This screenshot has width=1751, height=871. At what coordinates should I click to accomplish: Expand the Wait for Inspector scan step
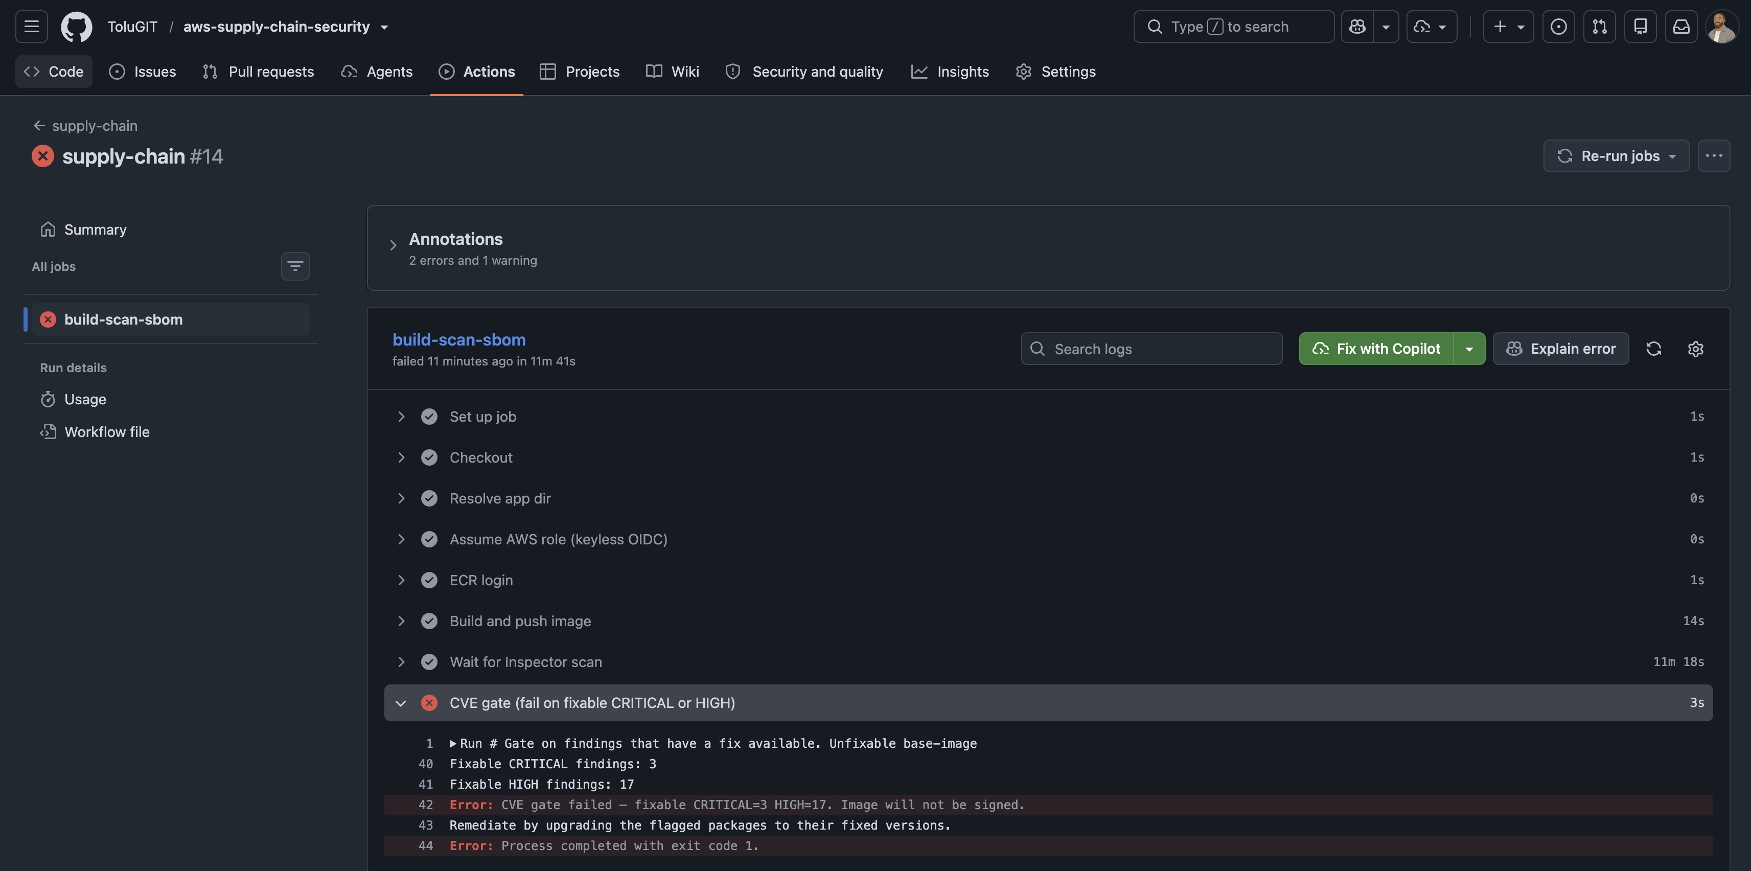pyautogui.click(x=401, y=661)
